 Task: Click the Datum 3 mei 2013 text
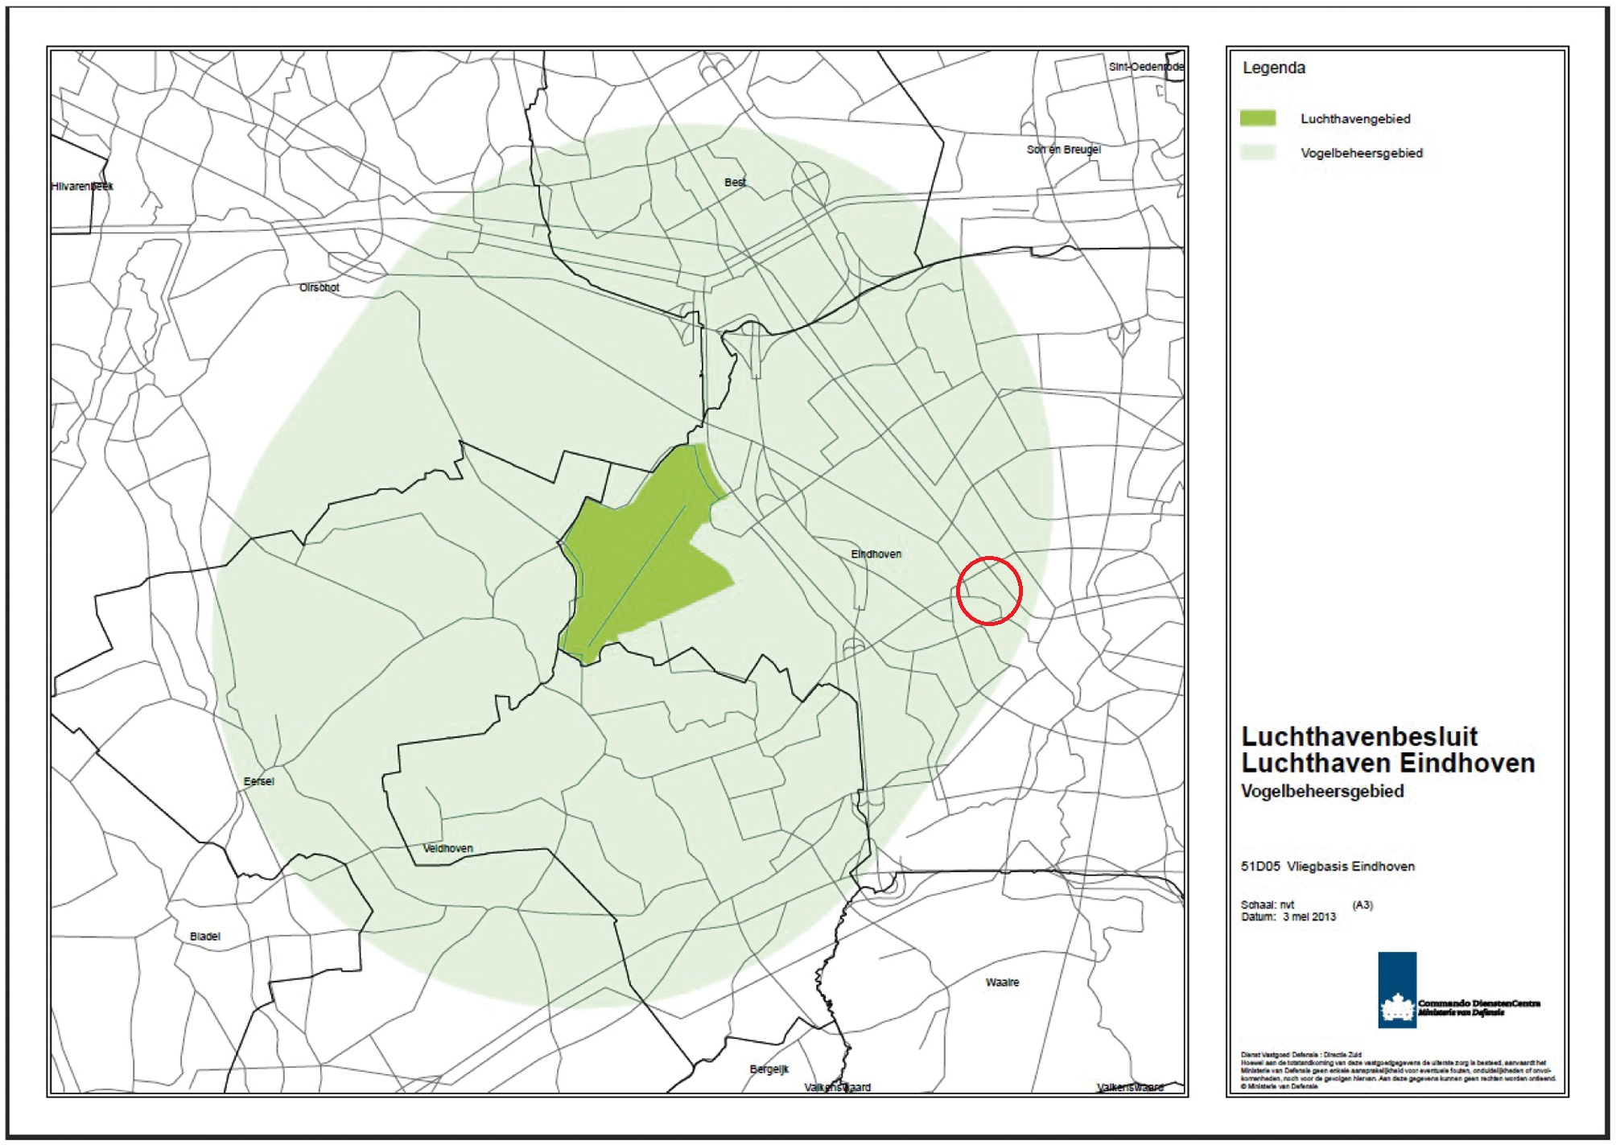pyautogui.click(x=1288, y=916)
